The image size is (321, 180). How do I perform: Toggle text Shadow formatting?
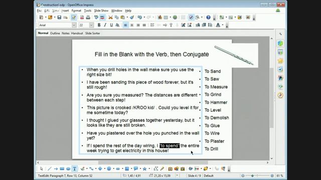coord(117,25)
